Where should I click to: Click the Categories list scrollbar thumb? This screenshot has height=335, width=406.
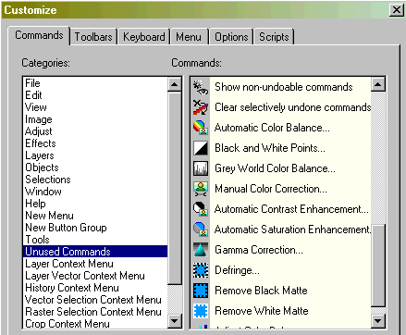(175, 188)
